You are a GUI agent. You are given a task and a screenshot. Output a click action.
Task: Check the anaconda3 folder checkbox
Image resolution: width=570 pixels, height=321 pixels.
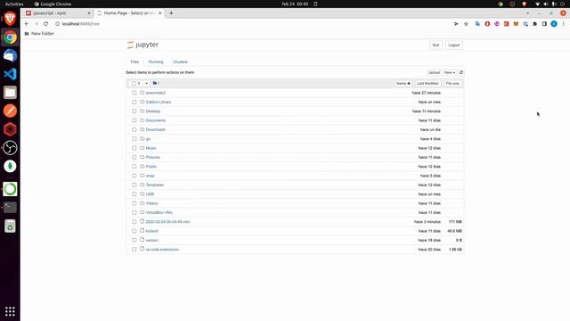point(134,93)
